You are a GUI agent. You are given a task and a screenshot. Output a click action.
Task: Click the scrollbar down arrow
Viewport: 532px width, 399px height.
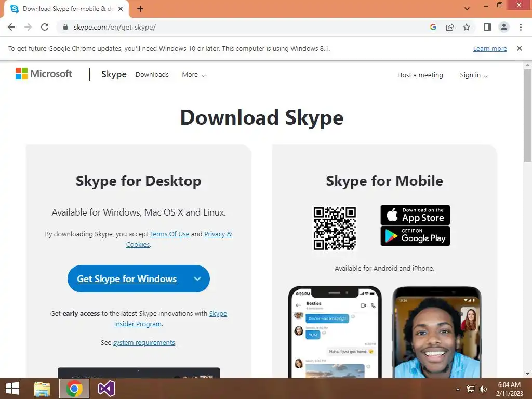[x=527, y=374]
